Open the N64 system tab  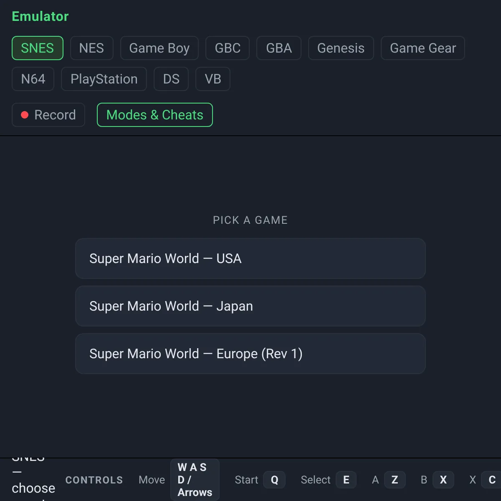[x=33, y=79]
